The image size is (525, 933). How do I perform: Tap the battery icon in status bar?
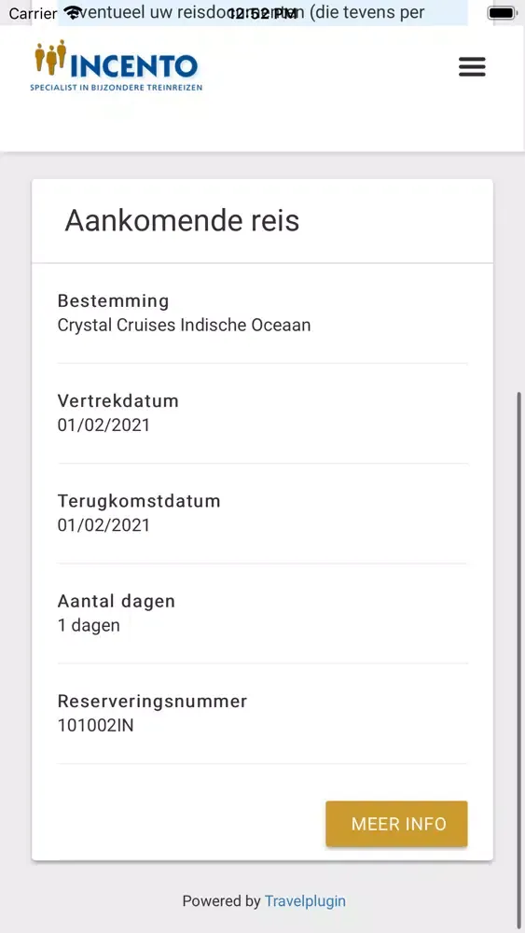[x=503, y=13]
